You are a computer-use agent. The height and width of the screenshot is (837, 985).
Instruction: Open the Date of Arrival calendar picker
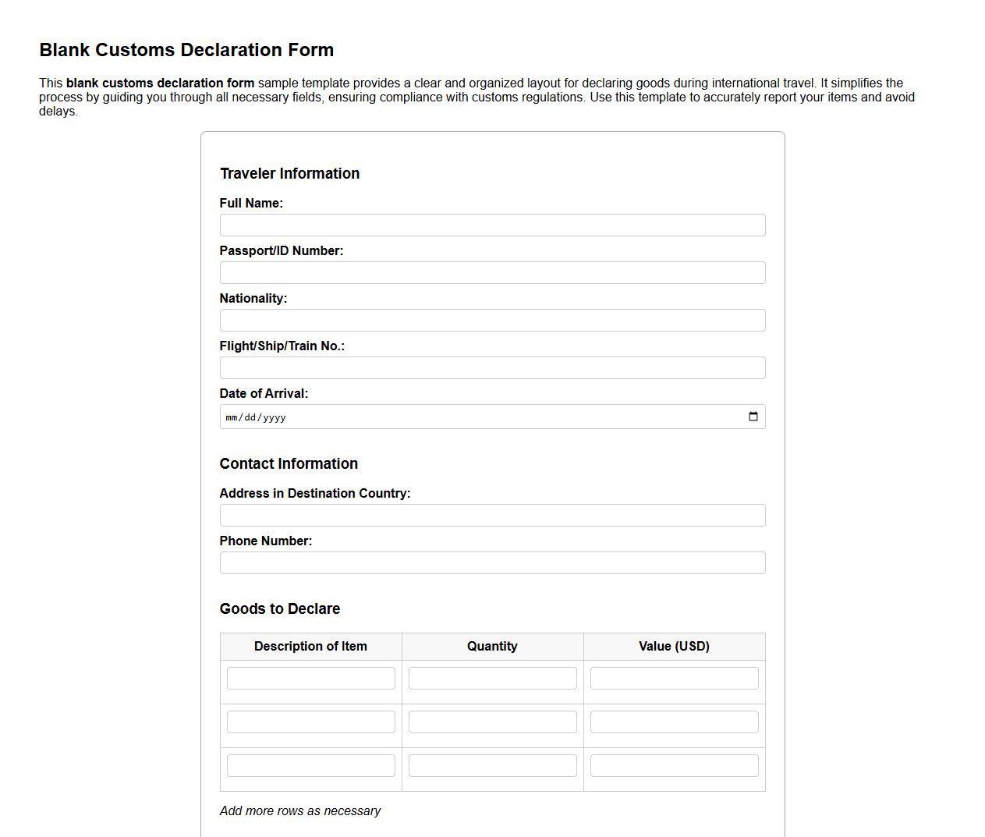pos(753,417)
